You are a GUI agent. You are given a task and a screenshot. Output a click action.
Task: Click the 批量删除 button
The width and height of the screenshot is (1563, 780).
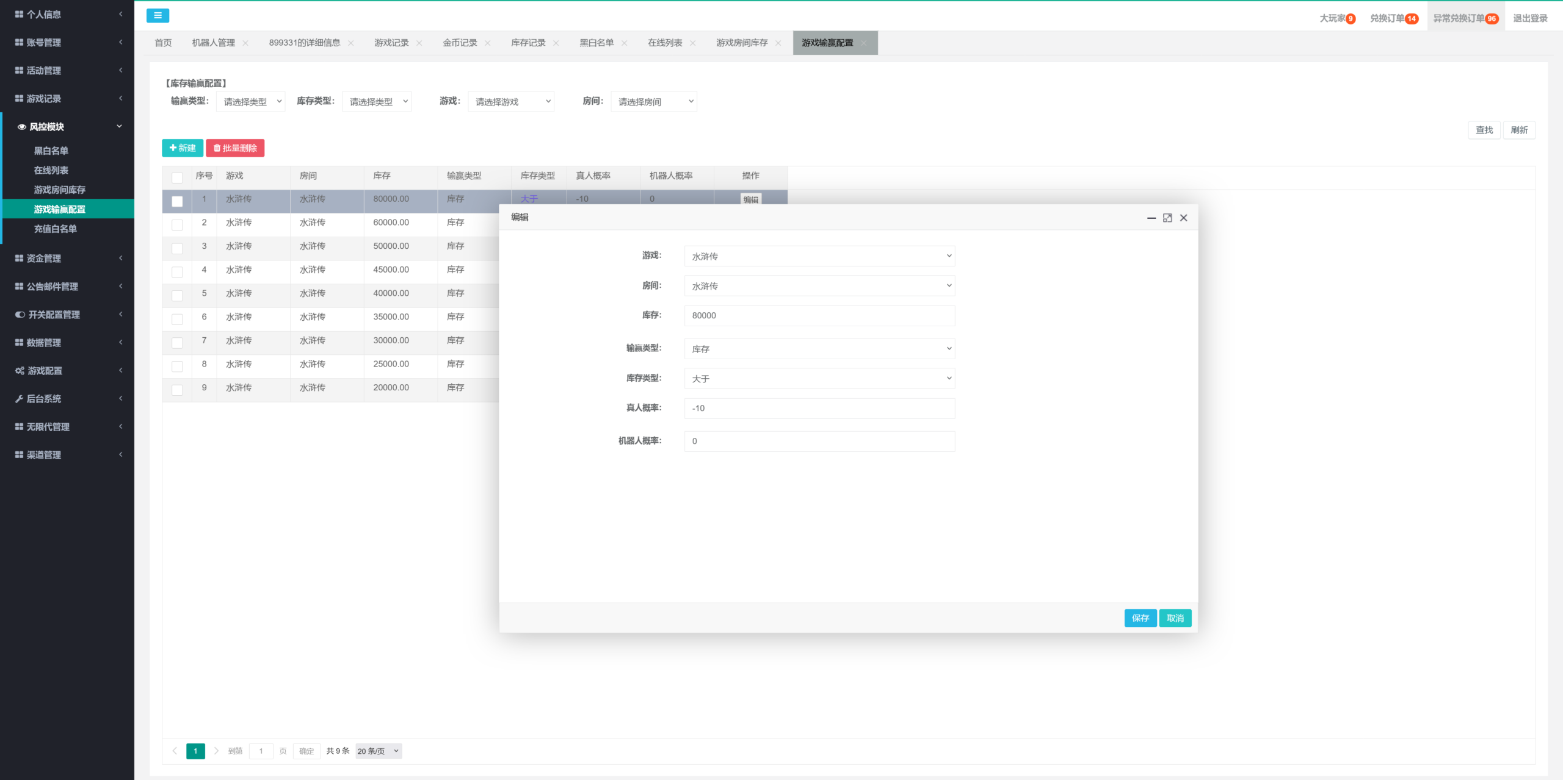235,148
